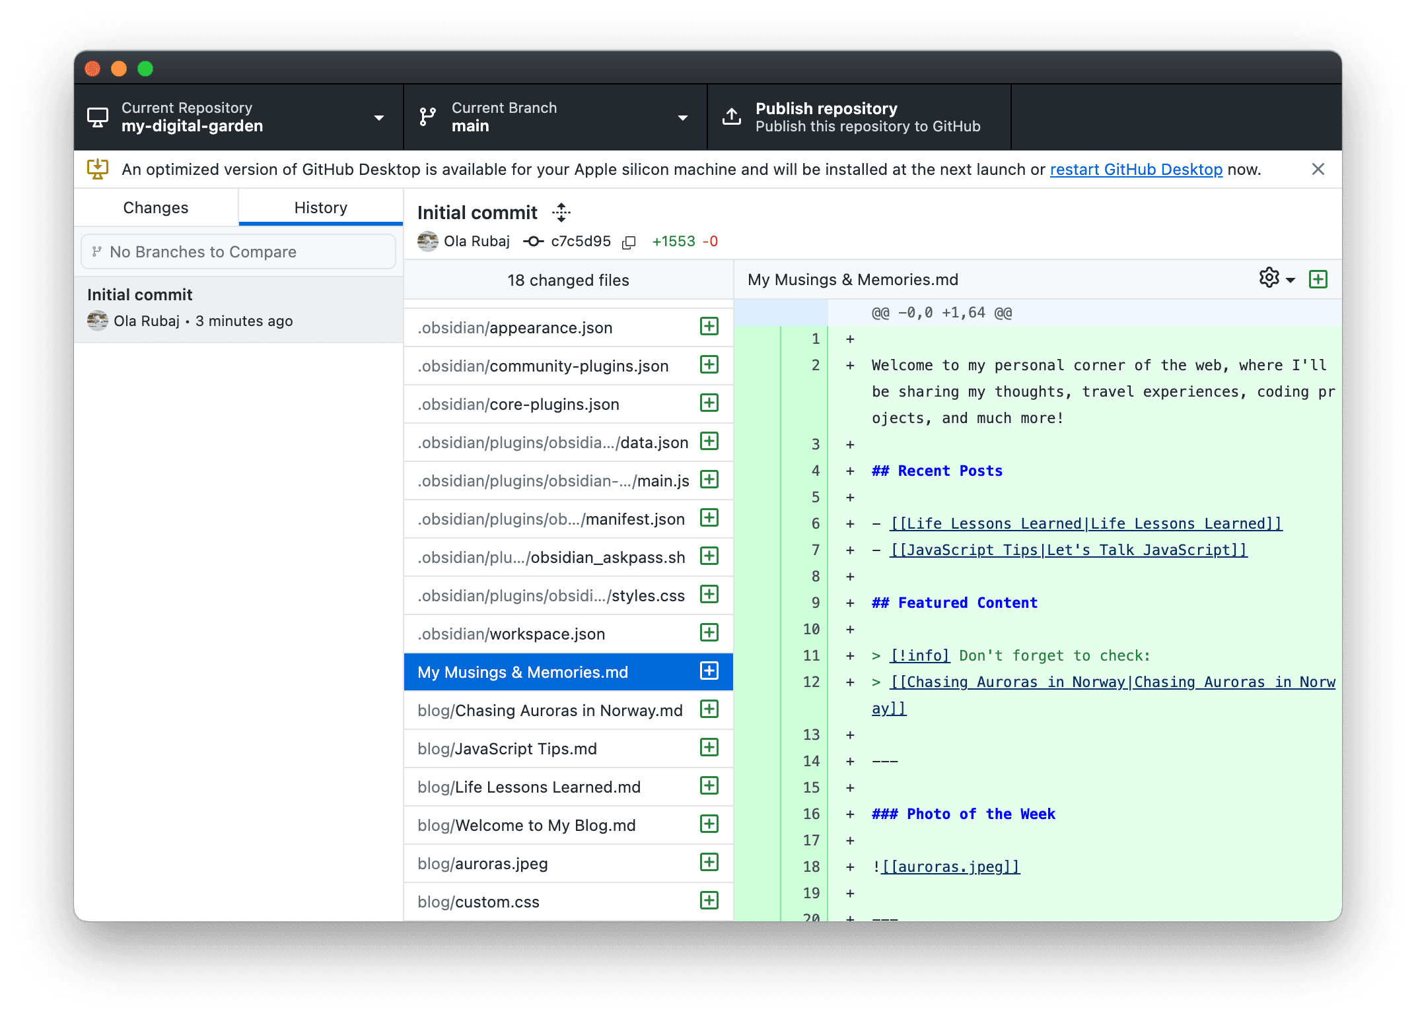The image size is (1416, 1019).
Task: Select the obsidian_askpass.sh file
Action: [569, 558]
